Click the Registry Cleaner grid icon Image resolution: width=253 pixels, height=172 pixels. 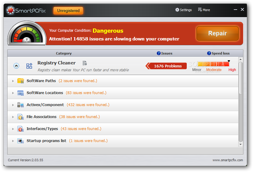[x=29, y=66]
